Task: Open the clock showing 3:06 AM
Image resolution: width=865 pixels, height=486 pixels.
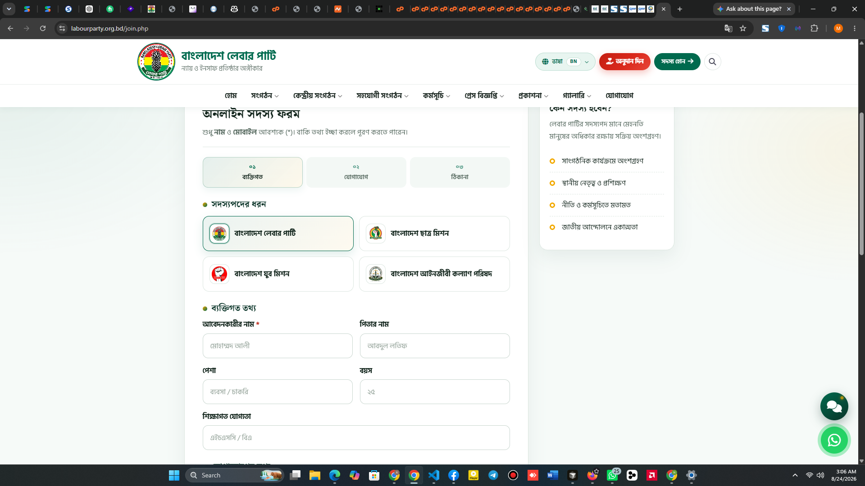Action: pyautogui.click(x=843, y=475)
